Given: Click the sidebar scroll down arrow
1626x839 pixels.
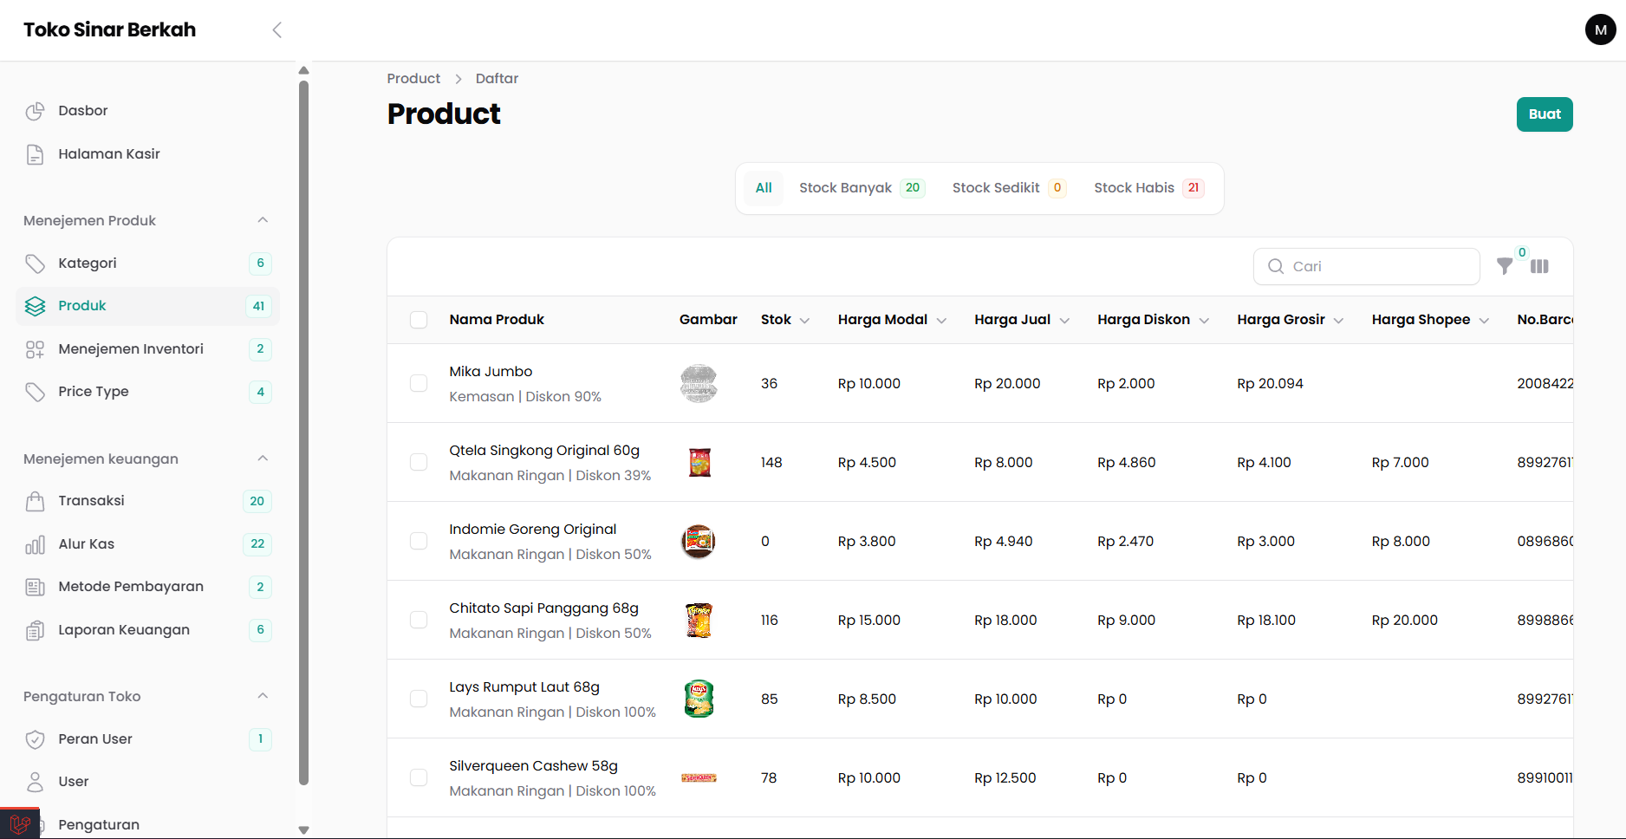Looking at the screenshot, I should 303,829.
